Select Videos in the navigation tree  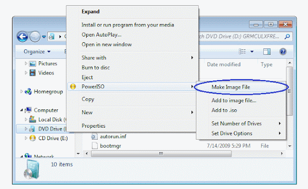tap(46, 73)
